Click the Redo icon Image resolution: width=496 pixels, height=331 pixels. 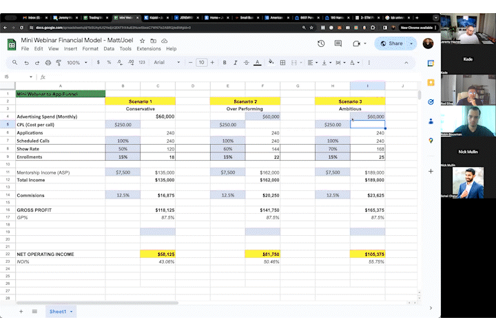pyautogui.click(x=37, y=63)
